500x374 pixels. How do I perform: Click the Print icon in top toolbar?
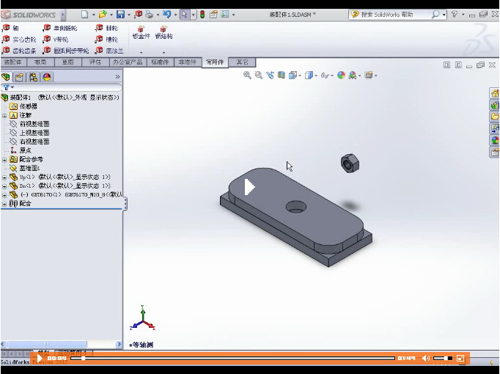pos(149,15)
